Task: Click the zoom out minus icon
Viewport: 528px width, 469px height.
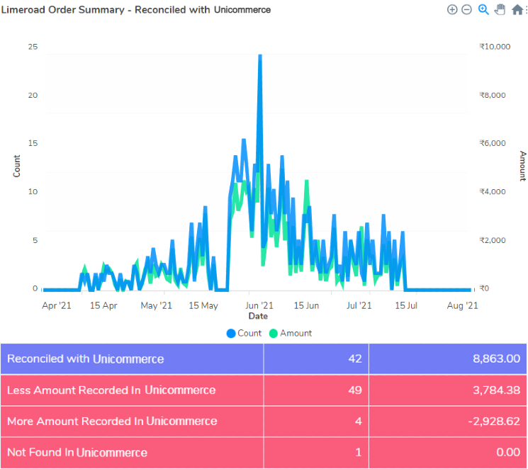Action: [x=466, y=10]
